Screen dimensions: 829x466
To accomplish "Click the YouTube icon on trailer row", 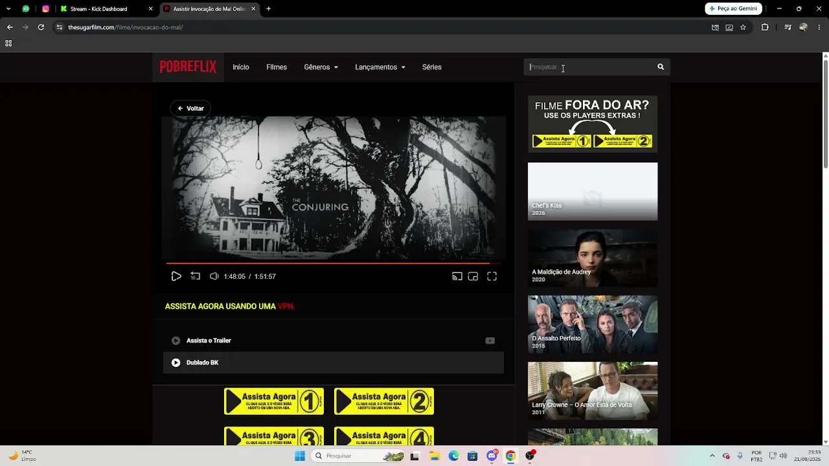I will coord(490,340).
